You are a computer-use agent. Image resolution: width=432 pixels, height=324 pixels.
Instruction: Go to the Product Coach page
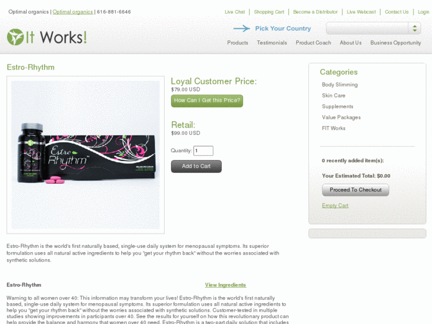coord(313,43)
